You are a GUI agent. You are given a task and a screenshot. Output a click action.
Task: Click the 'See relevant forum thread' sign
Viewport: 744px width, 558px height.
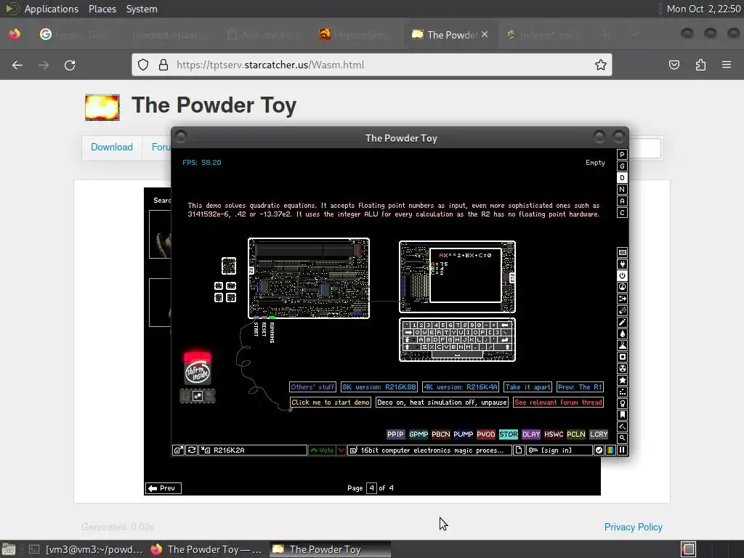coord(558,403)
